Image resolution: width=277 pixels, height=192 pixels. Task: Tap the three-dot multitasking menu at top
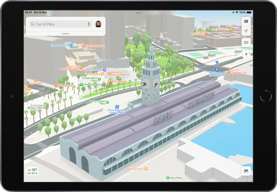coord(138,13)
